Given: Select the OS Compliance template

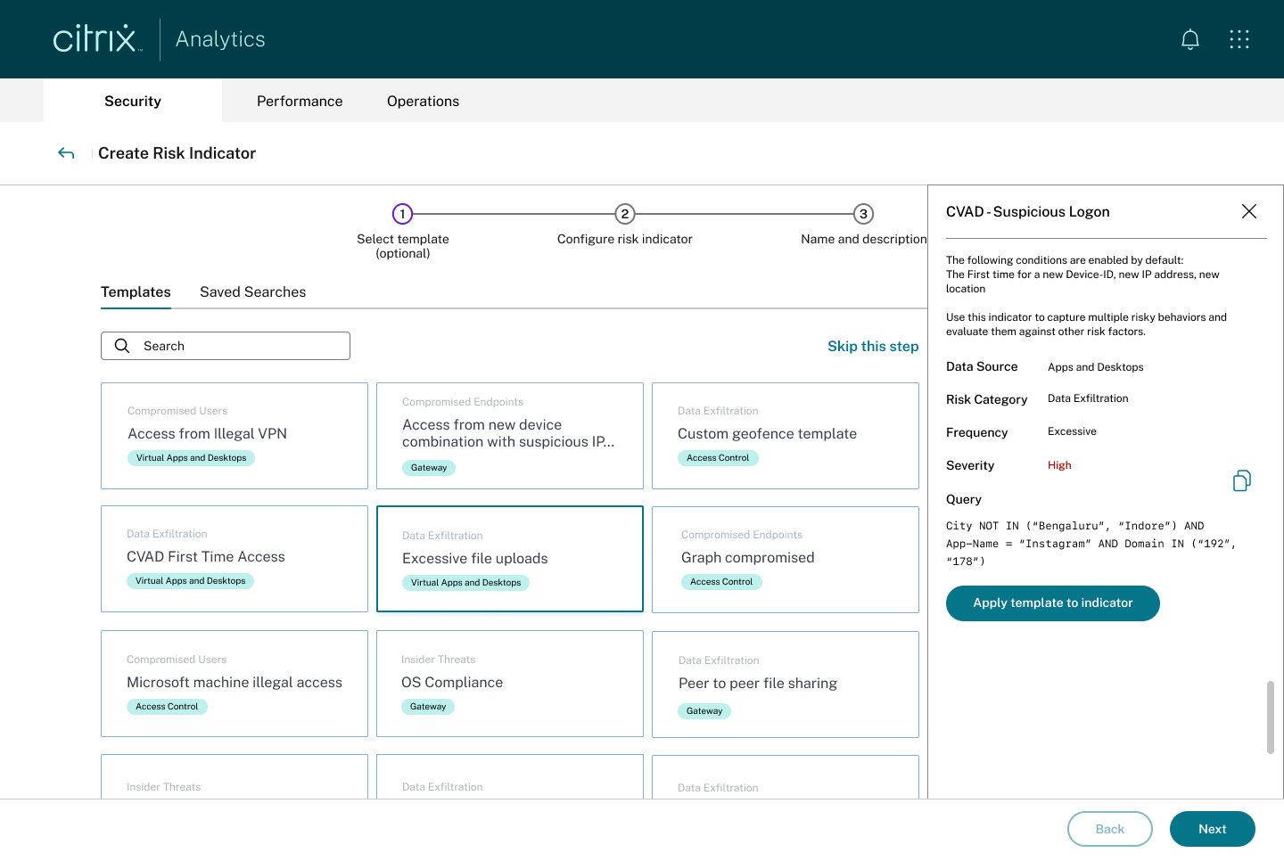Looking at the screenshot, I should (510, 684).
